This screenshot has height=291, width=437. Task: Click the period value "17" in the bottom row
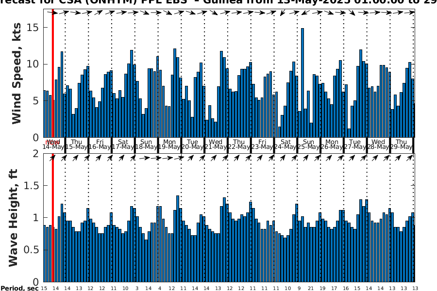(334, 289)
